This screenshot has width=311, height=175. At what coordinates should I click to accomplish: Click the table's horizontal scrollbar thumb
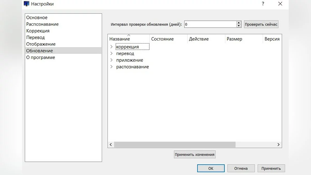(x=175, y=145)
